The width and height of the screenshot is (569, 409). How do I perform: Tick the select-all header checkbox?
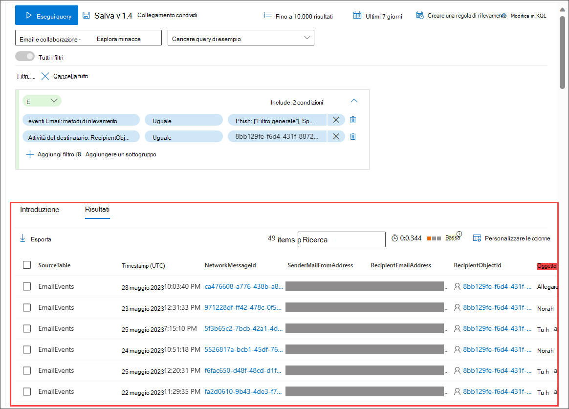[27, 265]
